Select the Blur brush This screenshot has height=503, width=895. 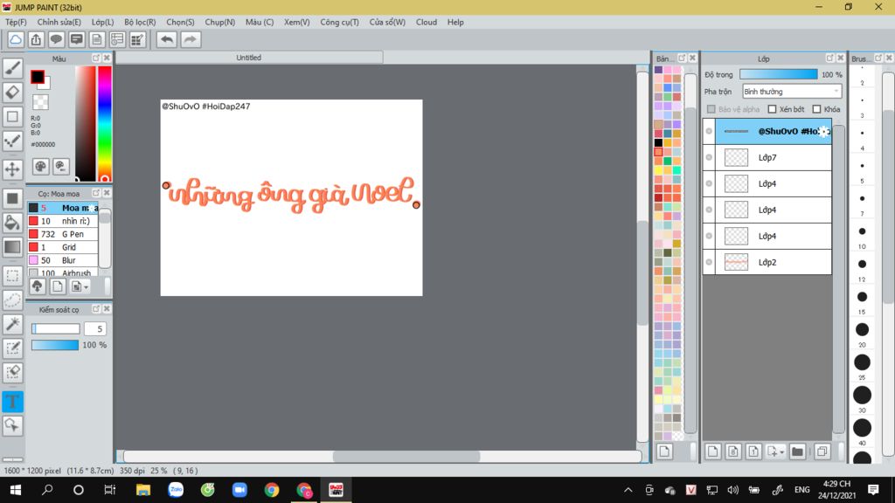tap(63, 260)
